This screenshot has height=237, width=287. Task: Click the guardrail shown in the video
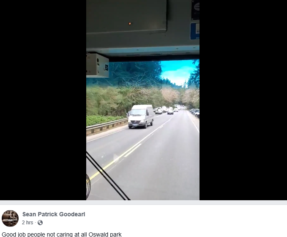(x=107, y=125)
